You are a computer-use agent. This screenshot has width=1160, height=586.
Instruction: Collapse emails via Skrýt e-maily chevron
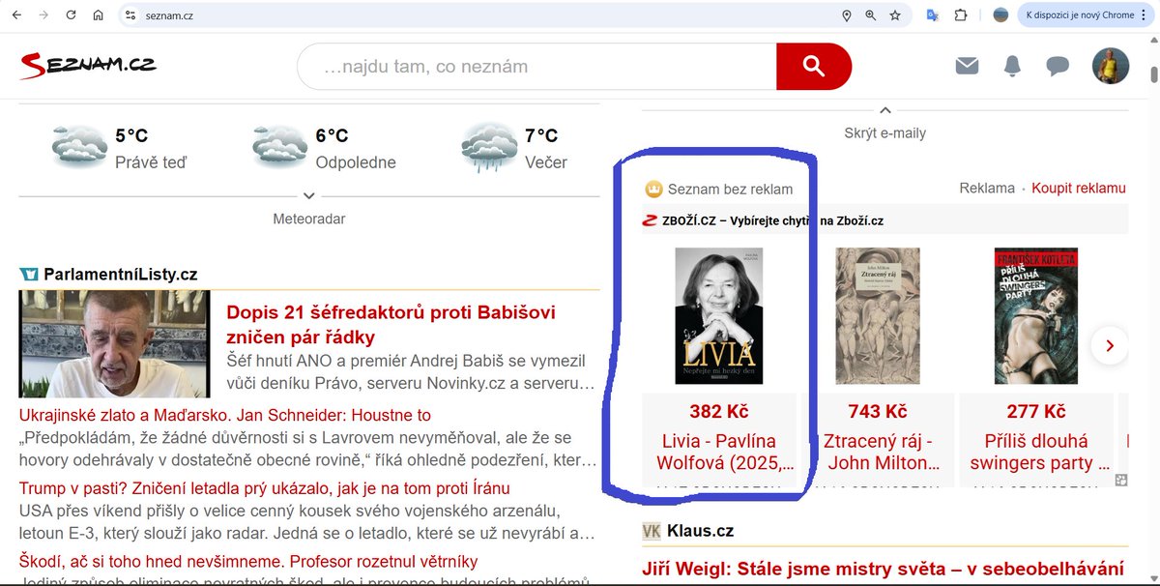coord(884,110)
